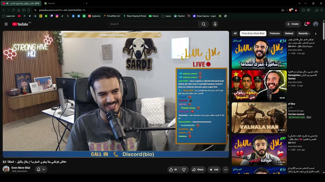Open the Telegram bookmark

(x=79, y=16)
